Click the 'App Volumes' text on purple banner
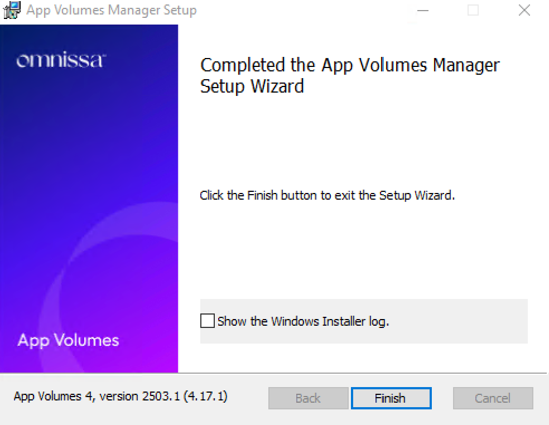Image resolution: width=549 pixels, height=425 pixels. (x=68, y=340)
